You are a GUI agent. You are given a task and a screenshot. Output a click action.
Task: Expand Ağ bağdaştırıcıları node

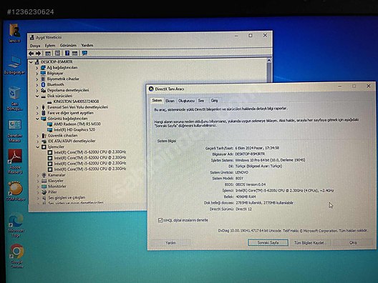[37, 68]
